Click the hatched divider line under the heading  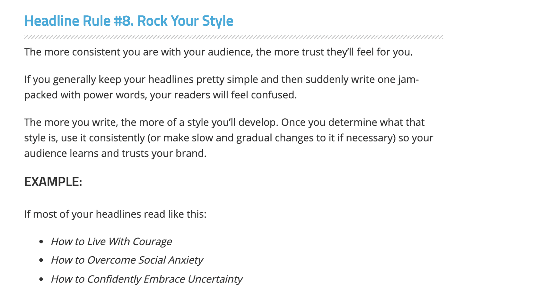pos(233,37)
